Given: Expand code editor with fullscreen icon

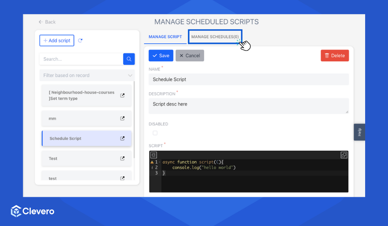Looking at the screenshot, I should point(344,155).
